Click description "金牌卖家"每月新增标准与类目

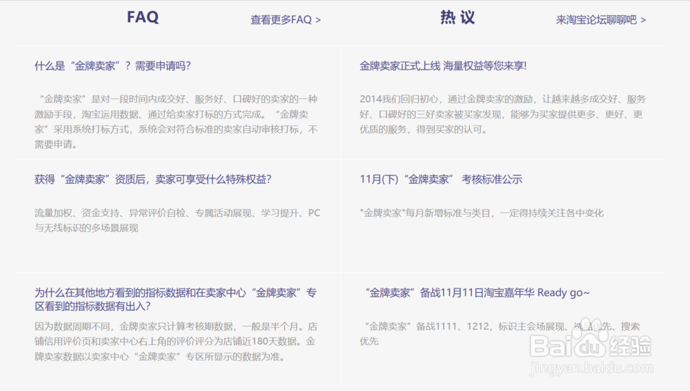(482, 213)
